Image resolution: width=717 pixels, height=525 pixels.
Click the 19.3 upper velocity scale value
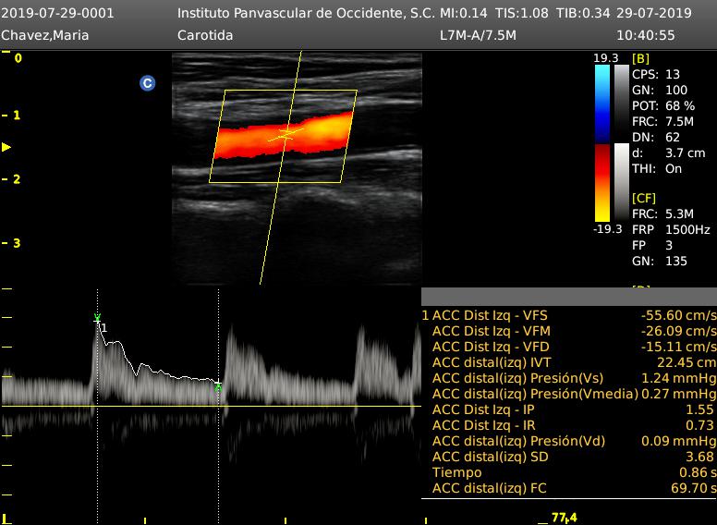[606, 58]
